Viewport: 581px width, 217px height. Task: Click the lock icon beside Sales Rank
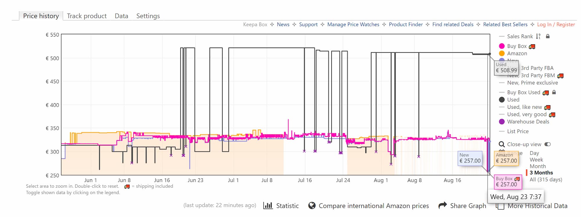(548, 36)
